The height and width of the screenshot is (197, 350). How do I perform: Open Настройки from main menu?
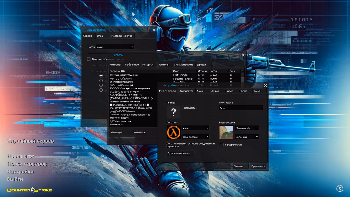coord(21,172)
